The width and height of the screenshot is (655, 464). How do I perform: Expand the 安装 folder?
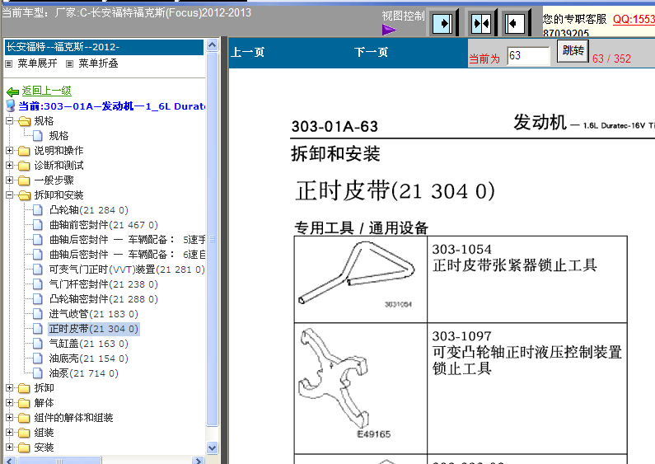click(x=9, y=448)
